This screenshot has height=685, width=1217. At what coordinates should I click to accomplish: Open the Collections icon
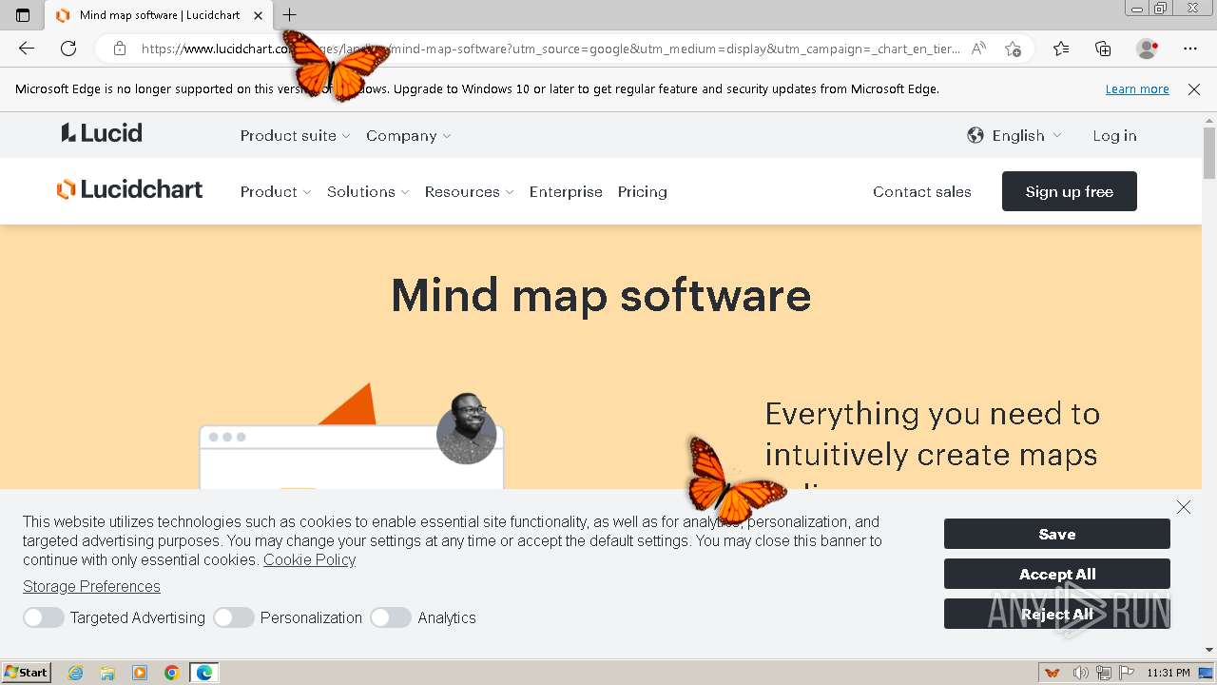coord(1103,49)
